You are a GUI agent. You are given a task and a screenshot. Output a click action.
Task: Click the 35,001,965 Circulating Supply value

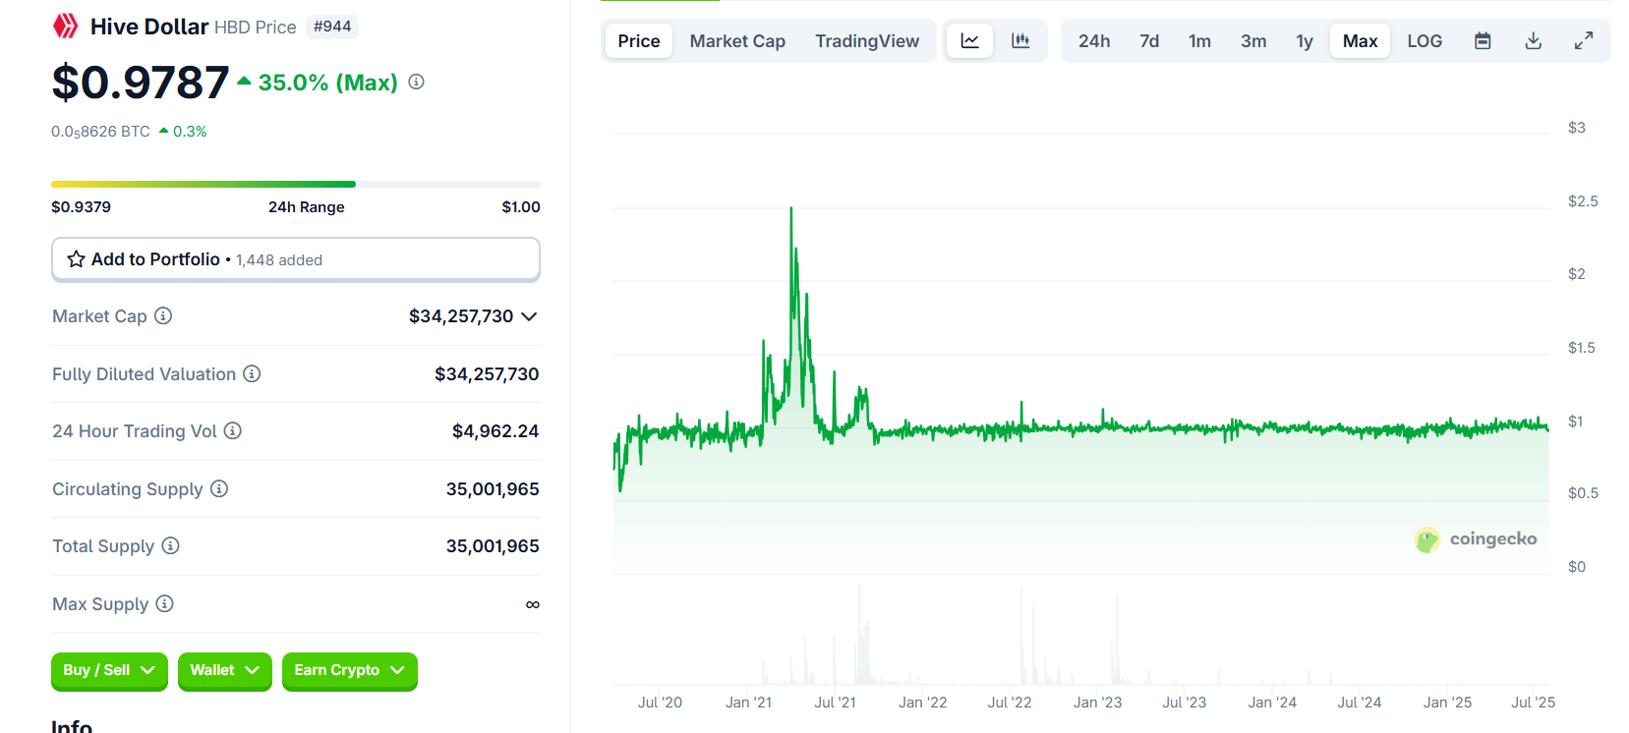point(493,489)
